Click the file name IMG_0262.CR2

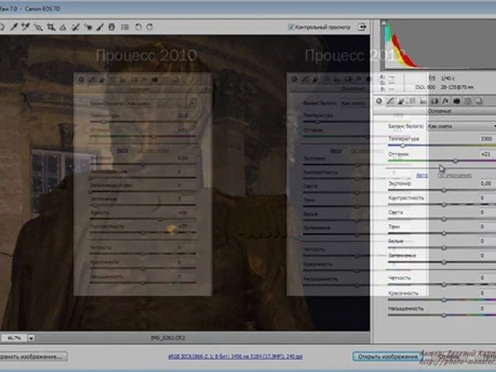(x=168, y=338)
